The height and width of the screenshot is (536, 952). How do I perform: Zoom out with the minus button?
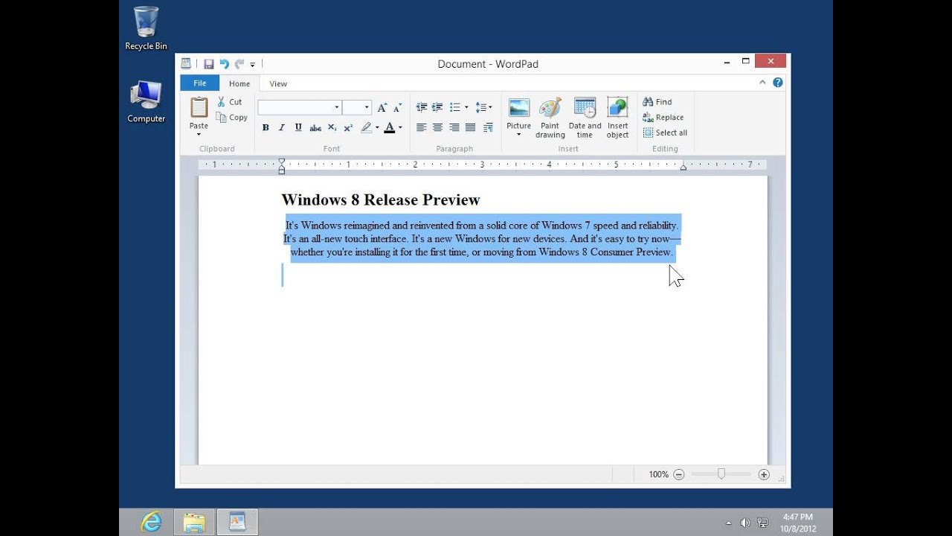coord(678,474)
